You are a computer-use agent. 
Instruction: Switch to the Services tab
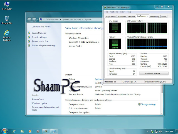pyautogui.click(x=132, y=16)
